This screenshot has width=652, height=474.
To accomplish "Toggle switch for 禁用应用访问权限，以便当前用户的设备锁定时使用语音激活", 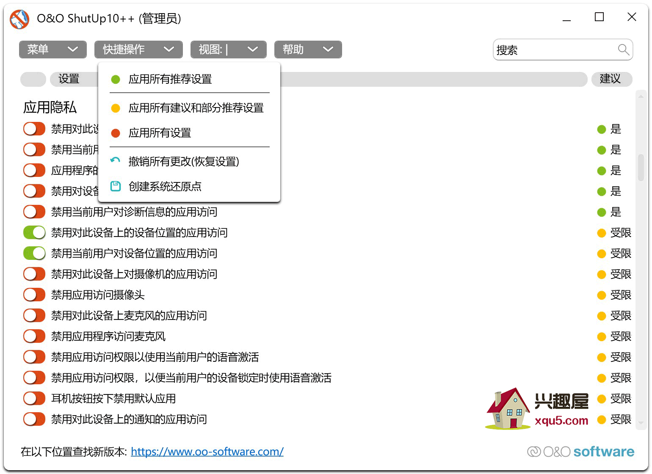I will [34, 378].
